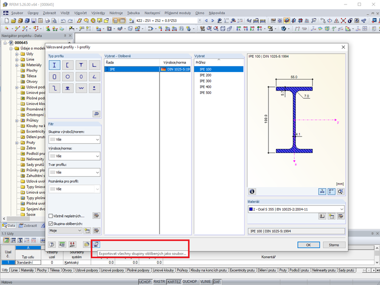The height and width of the screenshot is (285, 380).
Task: Open Materiál dropdown Ocel S 355
Action: click(296, 209)
